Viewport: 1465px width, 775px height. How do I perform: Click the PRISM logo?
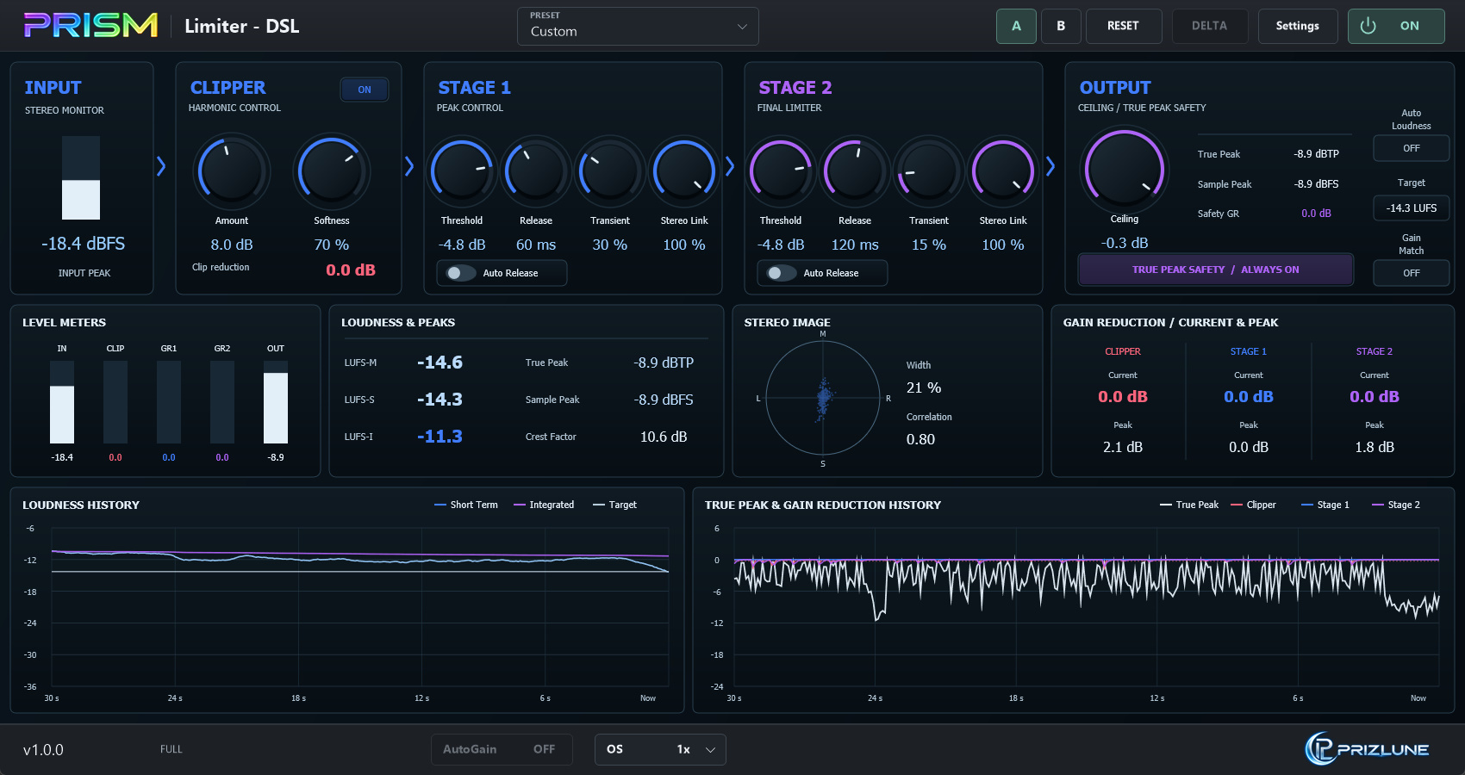pos(90,25)
